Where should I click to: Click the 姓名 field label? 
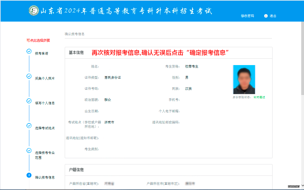[x=95, y=66]
